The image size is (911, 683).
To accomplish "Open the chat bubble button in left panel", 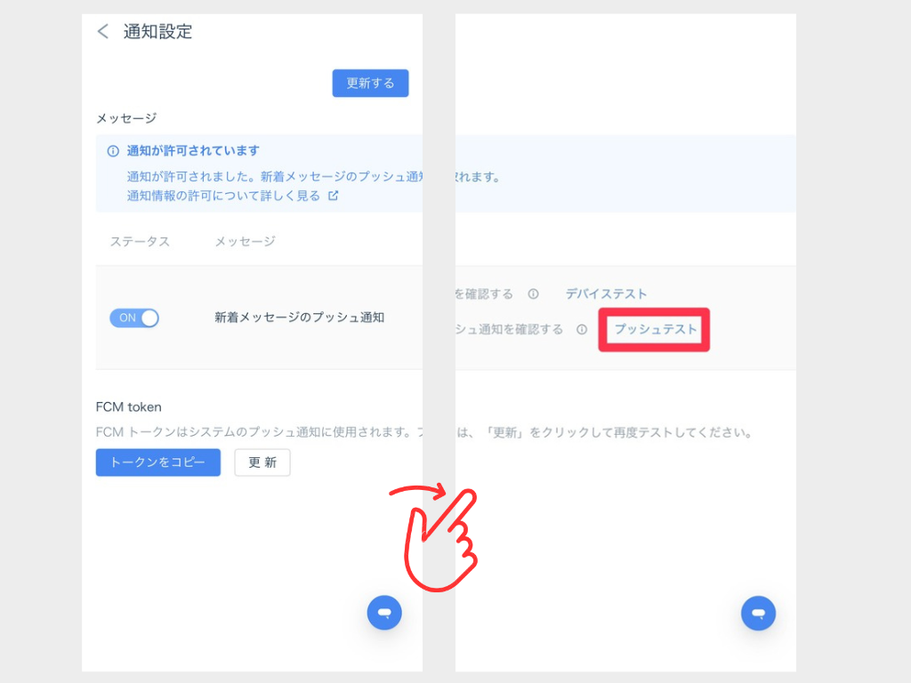I will (384, 613).
